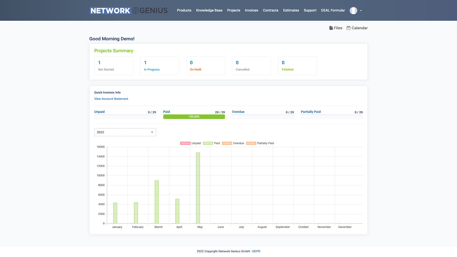Click Good Morning Demo! greeting
Viewport: 457px width, 257px height.
[112, 39]
